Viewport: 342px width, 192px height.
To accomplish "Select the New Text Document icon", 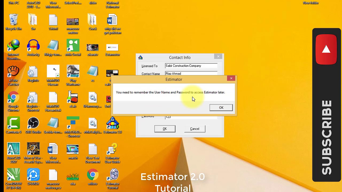I will click(93, 149).
